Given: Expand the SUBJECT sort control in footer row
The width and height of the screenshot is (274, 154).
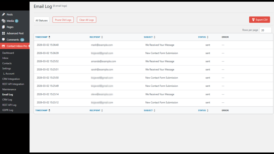Looking at the screenshot, I should point(154,110).
